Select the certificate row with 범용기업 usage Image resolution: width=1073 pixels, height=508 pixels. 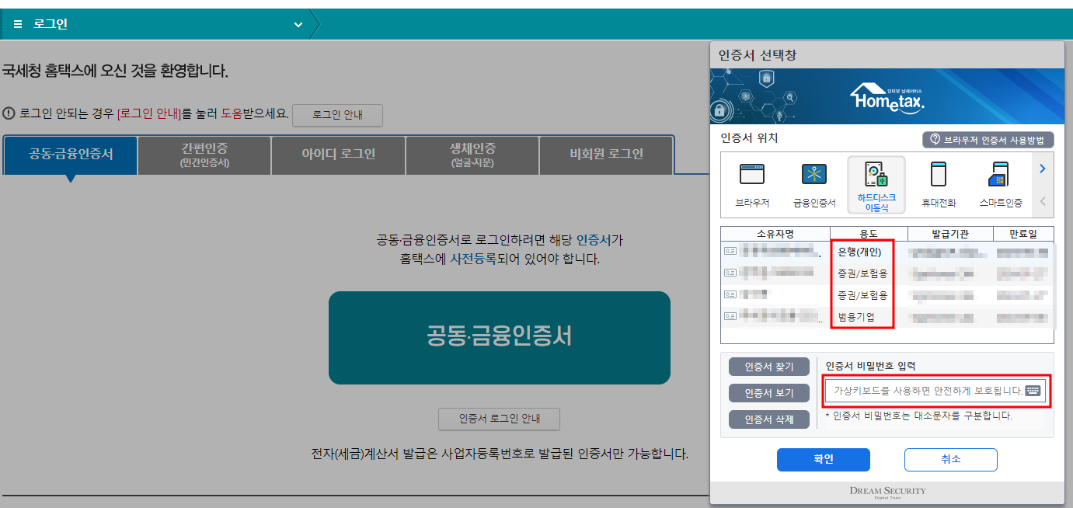855,316
